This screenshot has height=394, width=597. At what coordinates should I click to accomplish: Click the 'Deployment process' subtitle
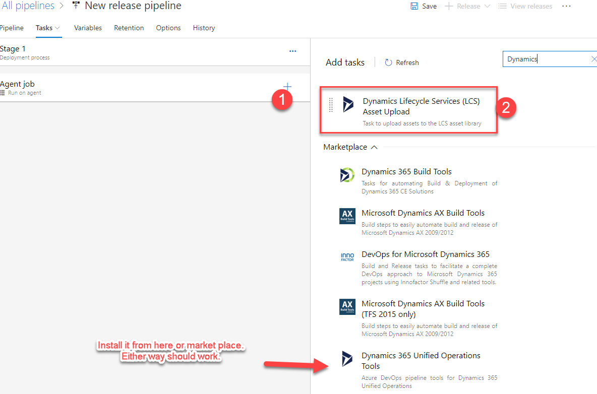click(25, 57)
